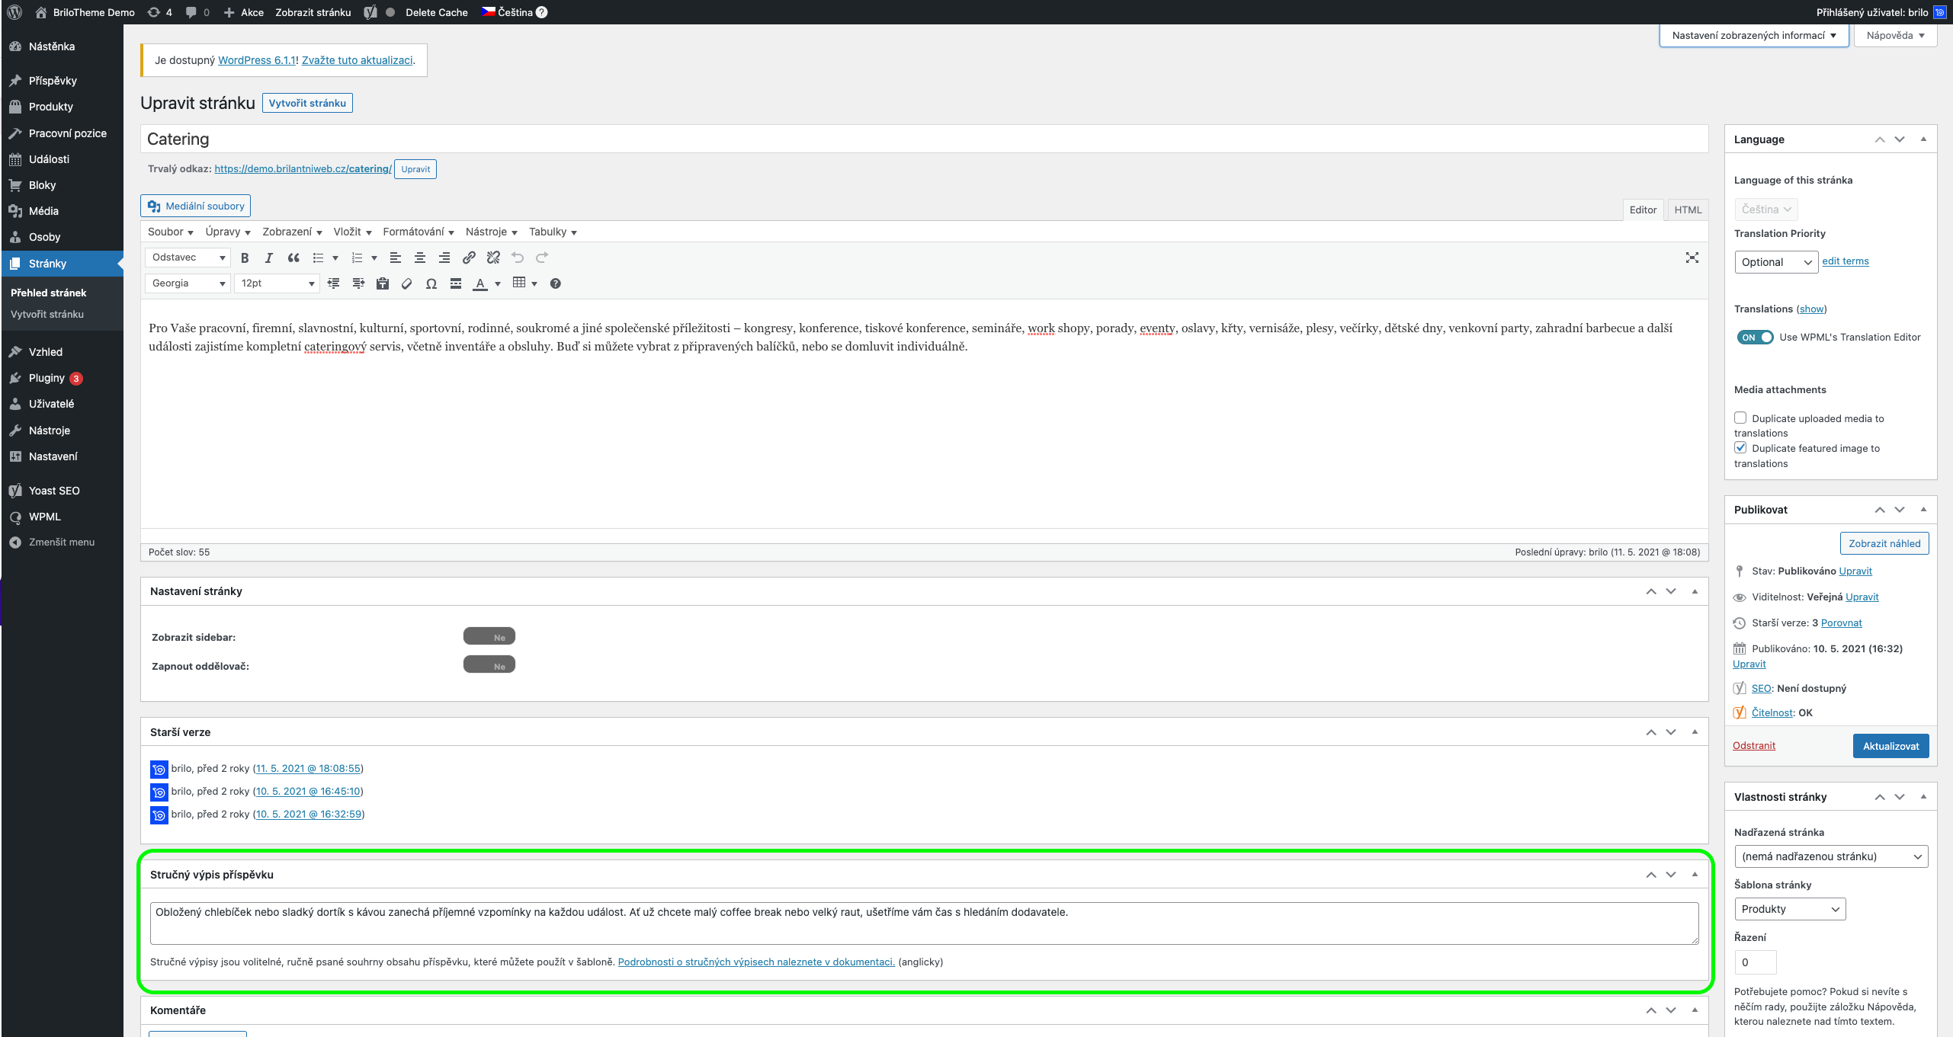The width and height of the screenshot is (1953, 1037).
Task: Apply blockquote formatting
Action: [x=293, y=258]
